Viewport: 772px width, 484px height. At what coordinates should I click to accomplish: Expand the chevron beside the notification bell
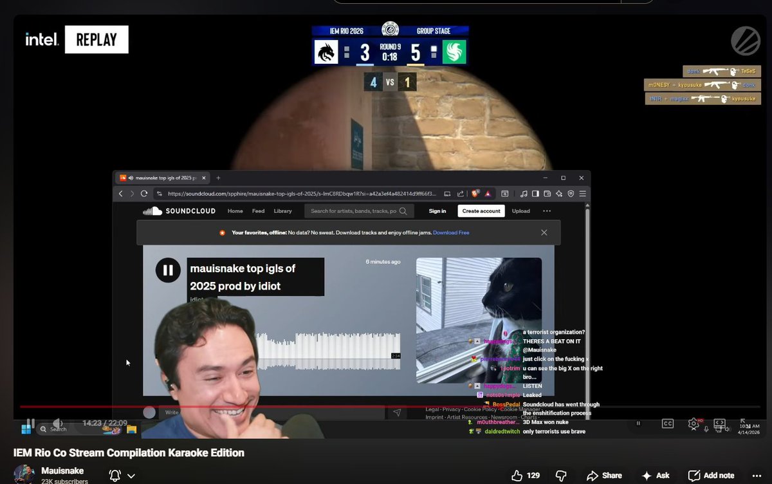(x=131, y=476)
